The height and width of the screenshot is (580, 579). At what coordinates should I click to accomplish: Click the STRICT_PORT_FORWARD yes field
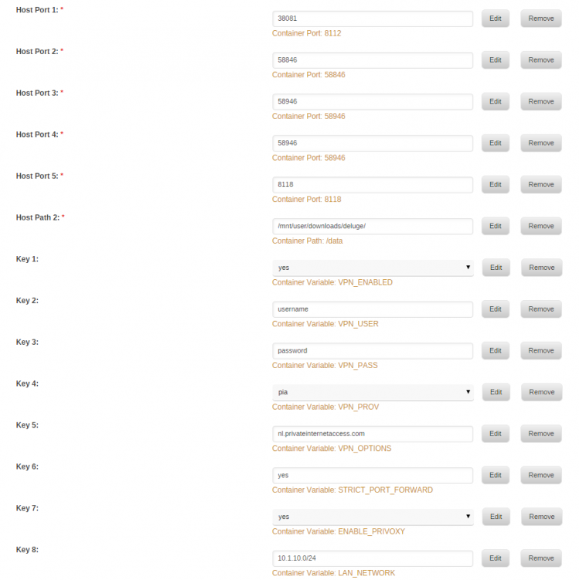(x=373, y=476)
